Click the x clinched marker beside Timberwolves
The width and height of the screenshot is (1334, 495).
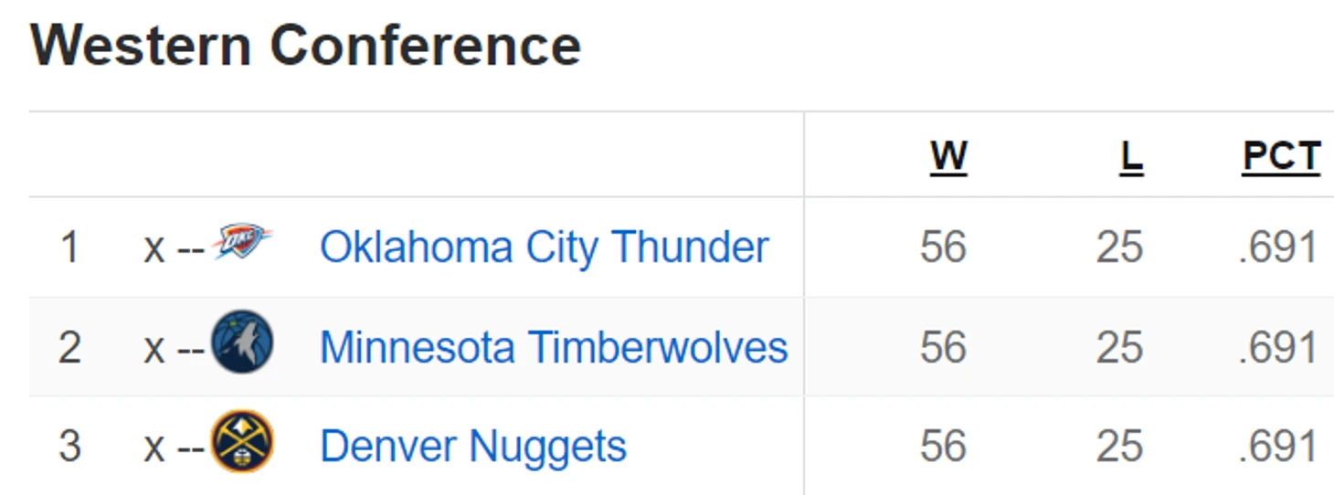click(x=154, y=350)
